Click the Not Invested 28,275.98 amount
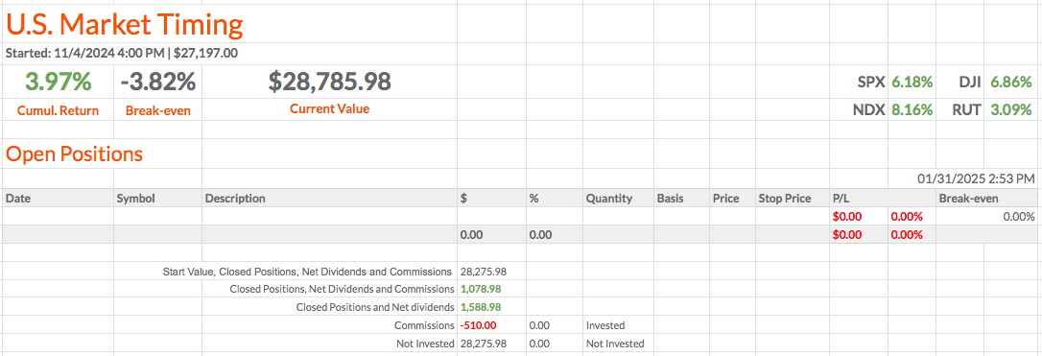1042x356 pixels. [483, 344]
